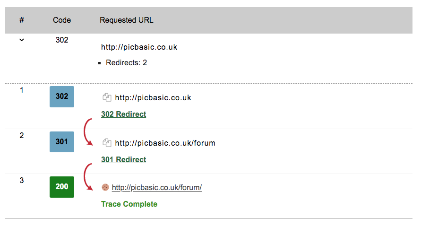Click the blue 302 status badge
Viewport: 421px width, 227px height.
[x=62, y=96]
